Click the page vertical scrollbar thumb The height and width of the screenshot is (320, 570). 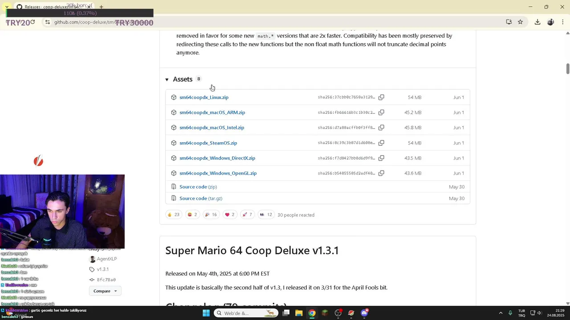pos(568,69)
